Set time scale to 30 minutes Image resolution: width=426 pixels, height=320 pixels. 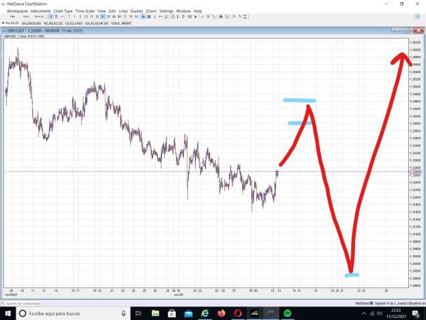[x=97, y=16]
